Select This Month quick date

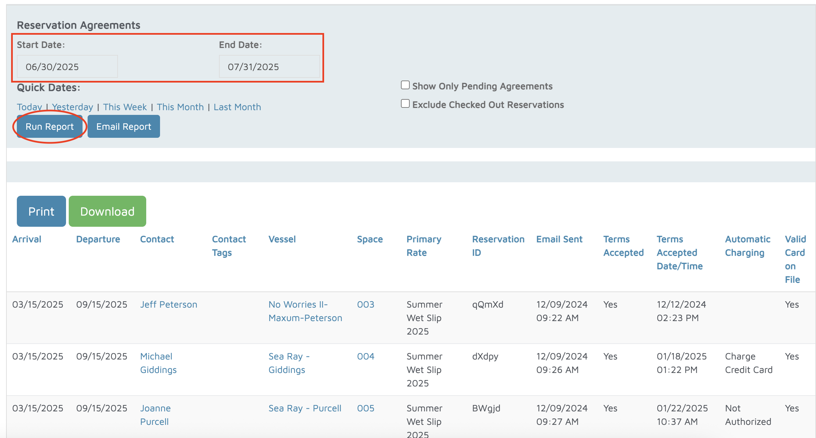180,107
